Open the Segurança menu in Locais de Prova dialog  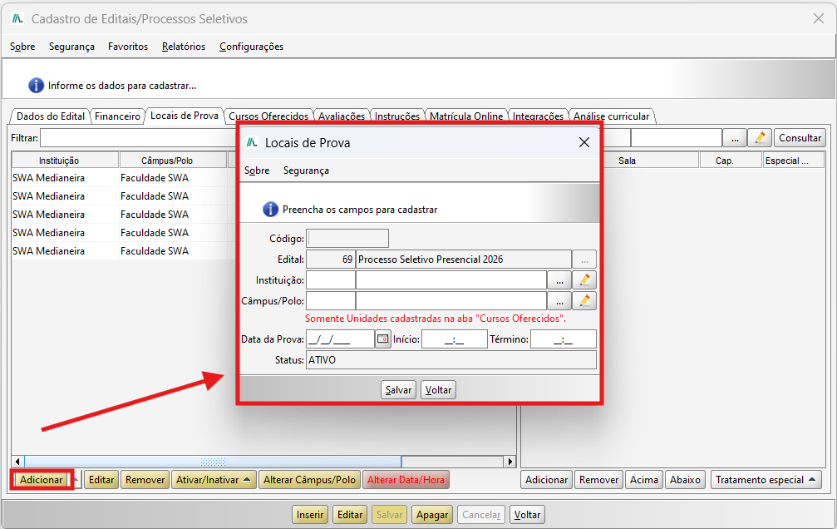point(306,171)
